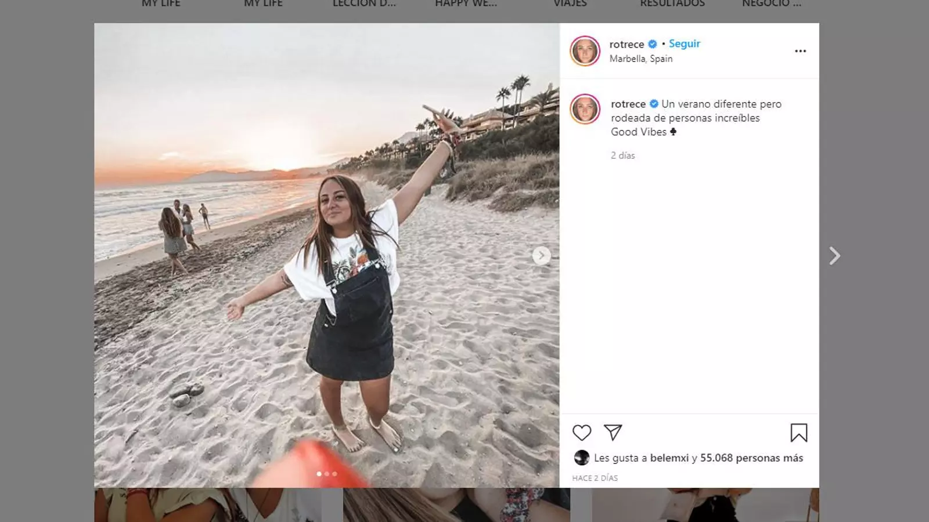Screen dimensions: 929x522
Task: Click the '2 días' timestamp under caption
Action: (622, 155)
